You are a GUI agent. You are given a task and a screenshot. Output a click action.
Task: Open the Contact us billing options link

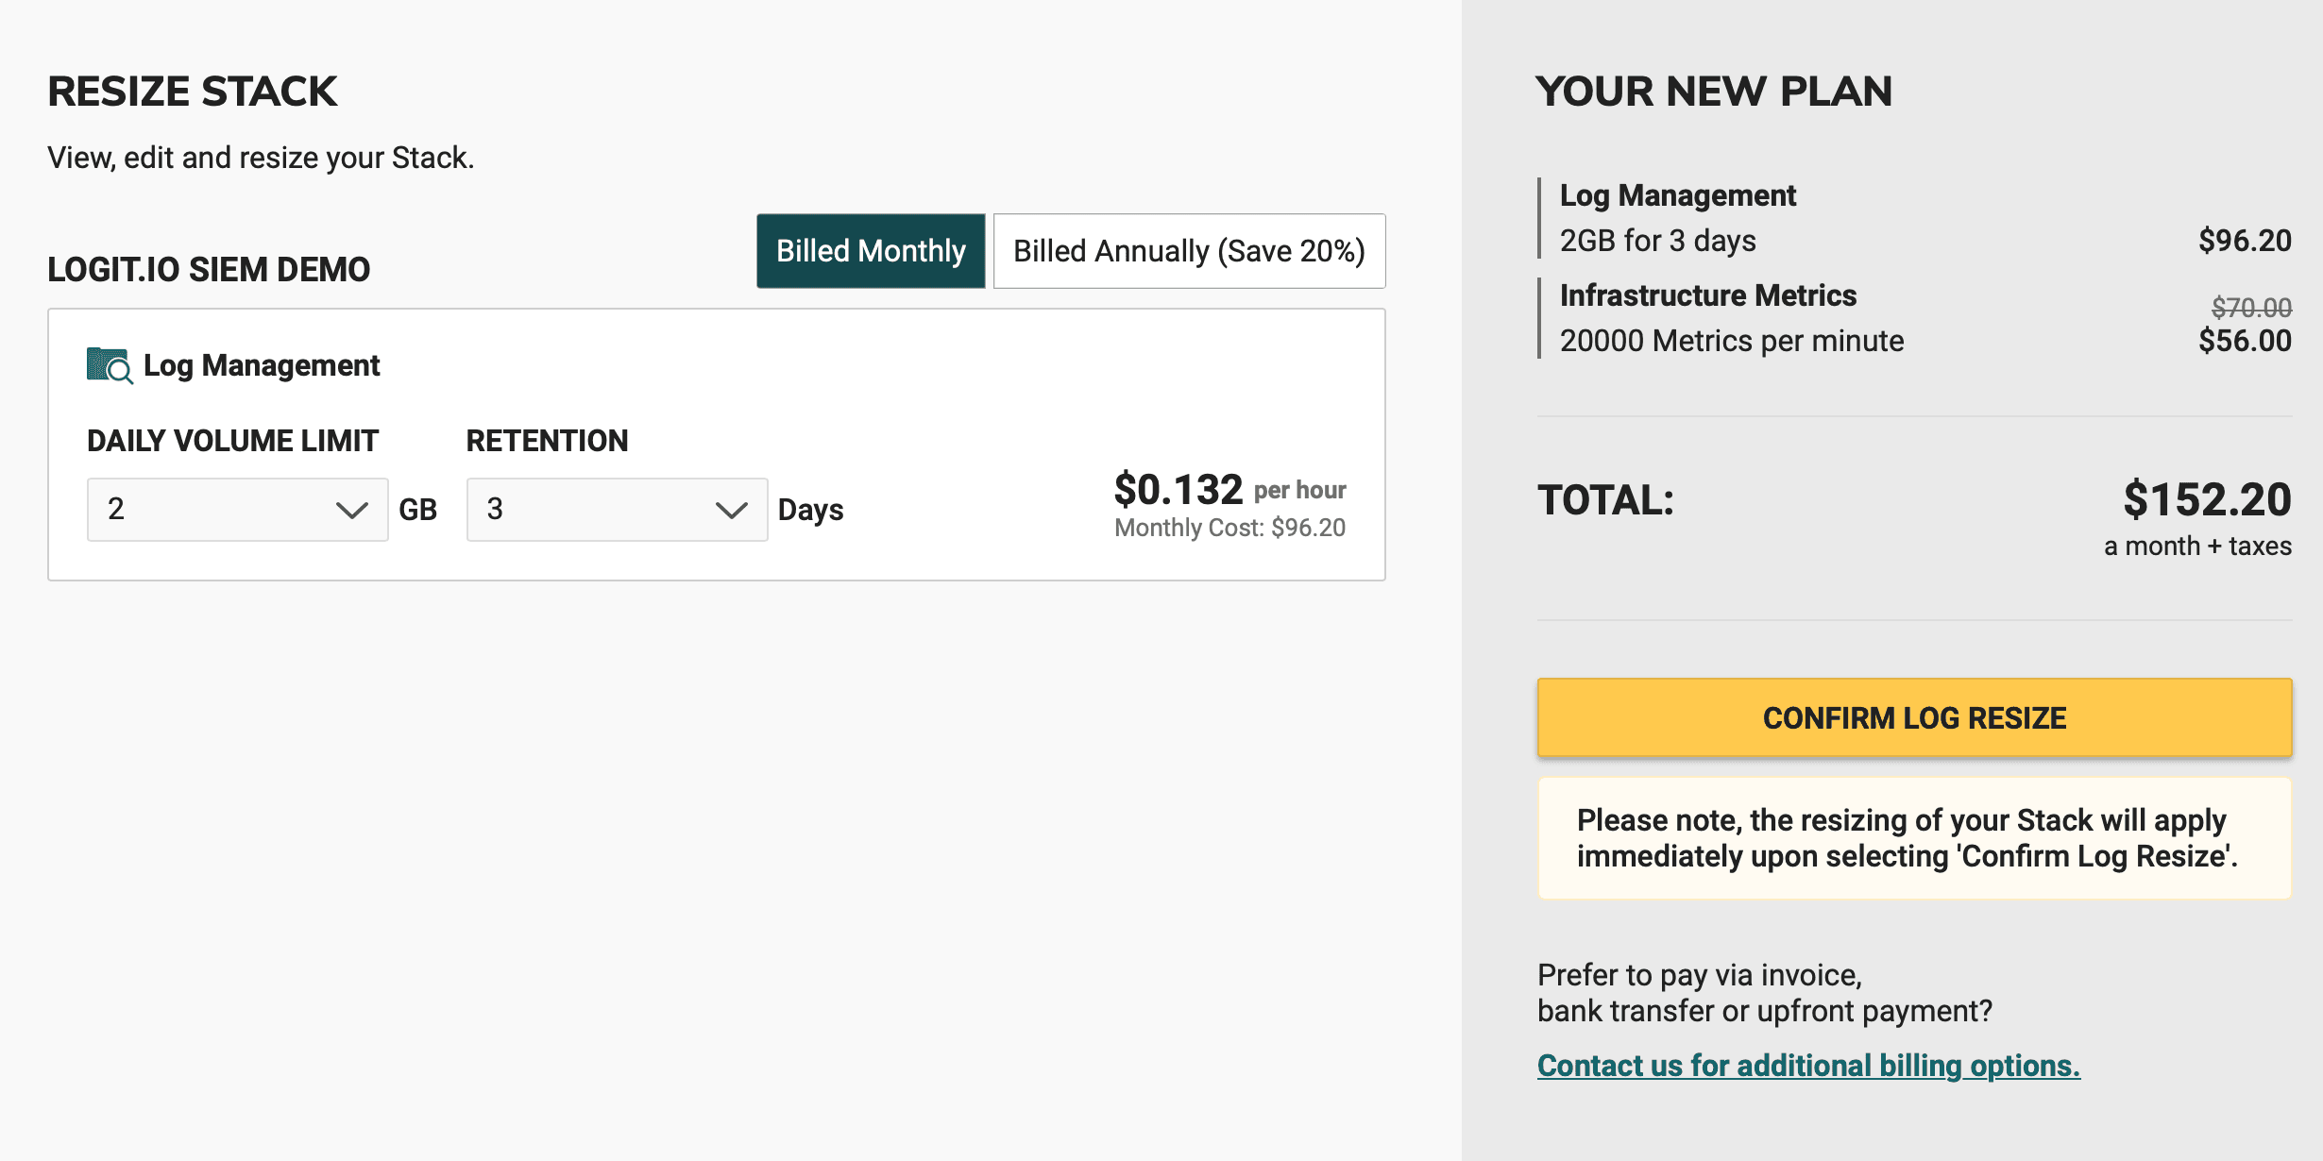[x=1808, y=1066]
